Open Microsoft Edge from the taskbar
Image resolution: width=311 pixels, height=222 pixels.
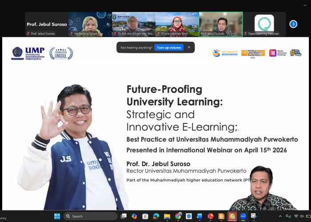[x=156, y=216]
